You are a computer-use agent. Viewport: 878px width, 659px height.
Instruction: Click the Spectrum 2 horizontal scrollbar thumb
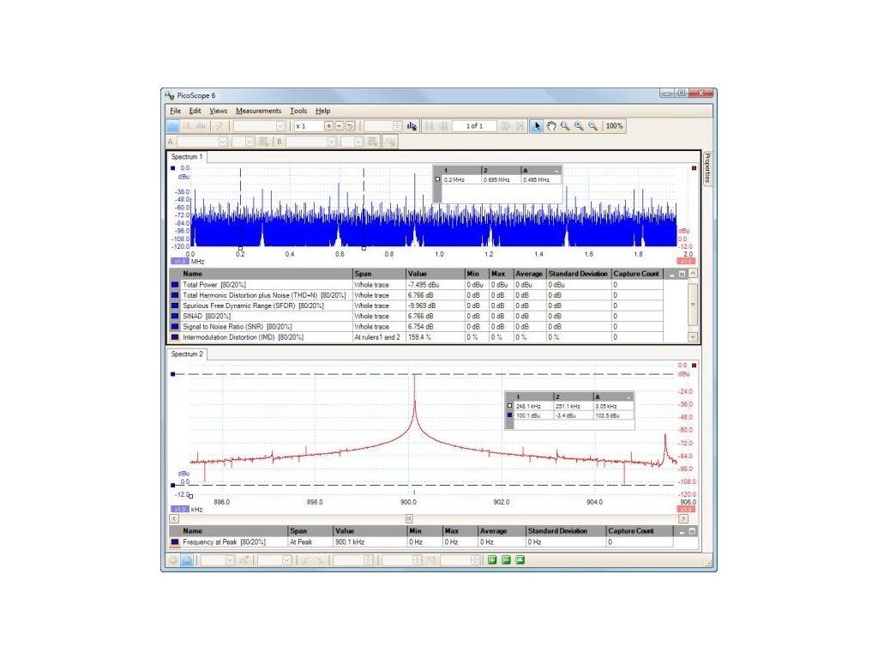[x=409, y=519]
